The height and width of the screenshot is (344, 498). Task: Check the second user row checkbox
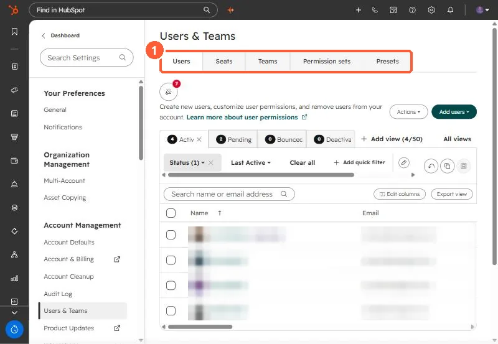click(171, 260)
